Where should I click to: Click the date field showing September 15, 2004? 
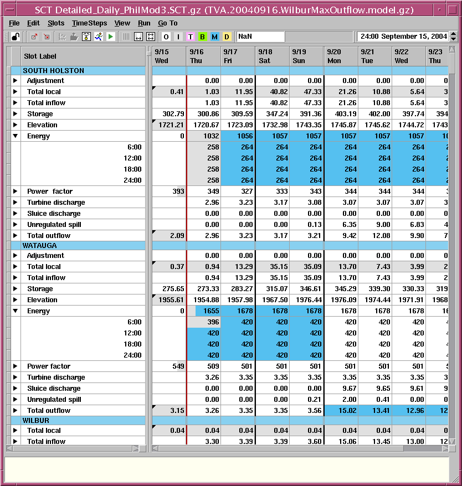pos(402,37)
